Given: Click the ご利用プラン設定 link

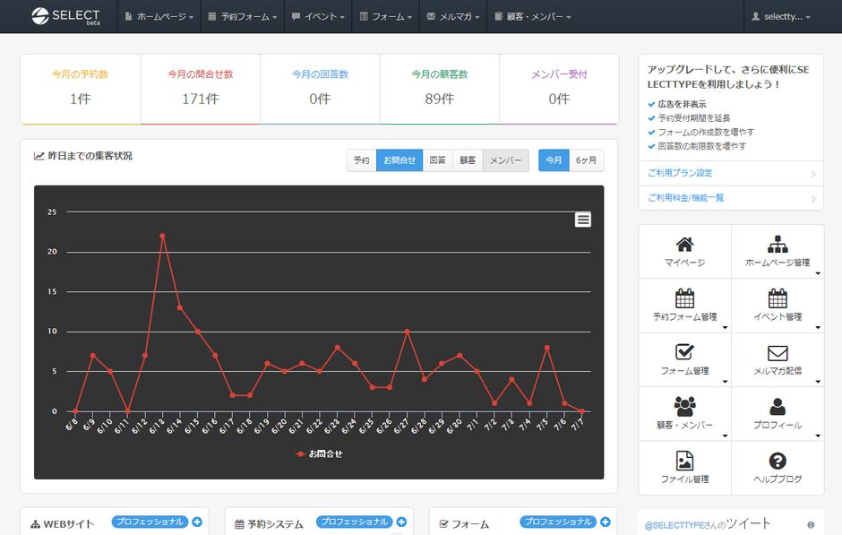Looking at the screenshot, I should pos(680,173).
